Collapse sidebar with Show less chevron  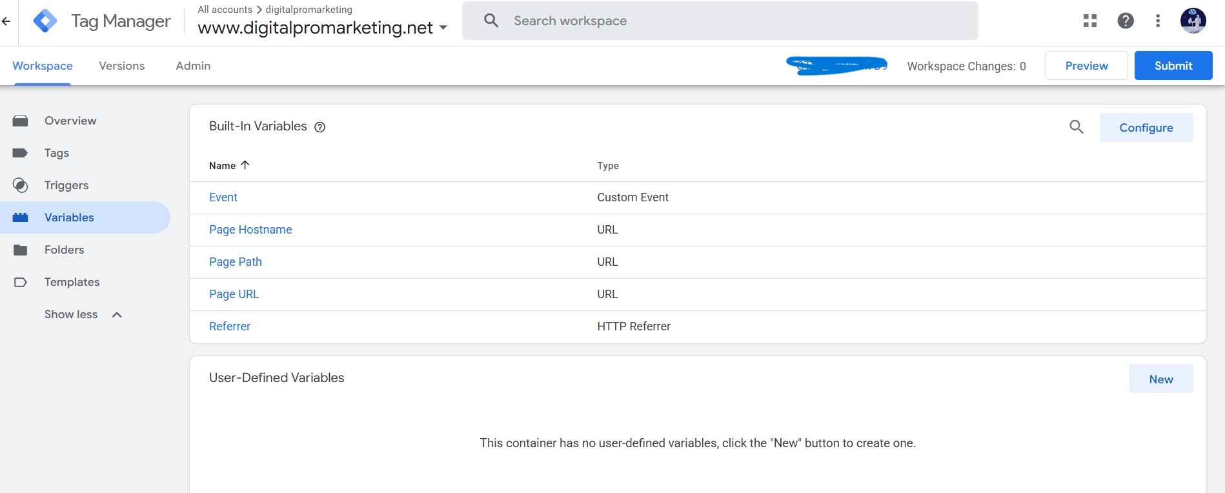point(117,315)
